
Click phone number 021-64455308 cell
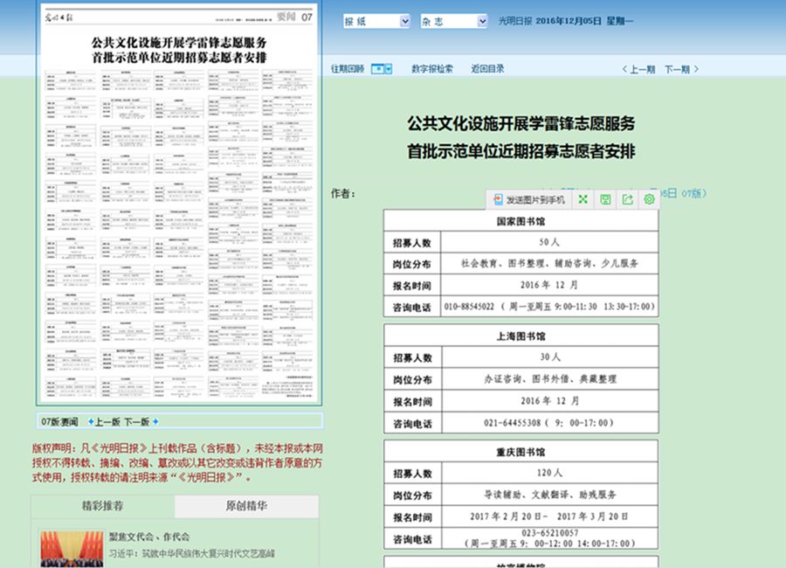[x=549, y=423]
